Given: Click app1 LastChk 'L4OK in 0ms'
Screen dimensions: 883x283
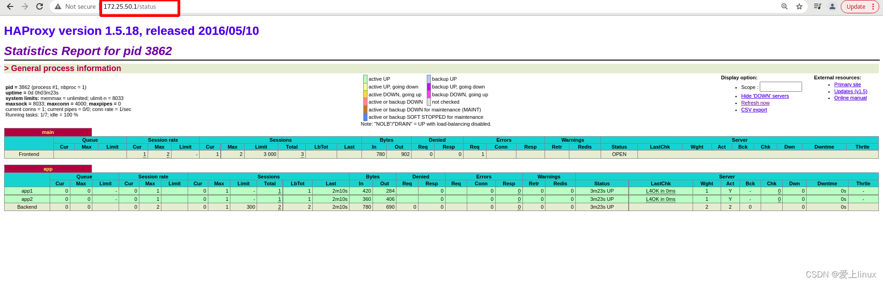Looking at the screenshot, I should [x=660, y=191].
